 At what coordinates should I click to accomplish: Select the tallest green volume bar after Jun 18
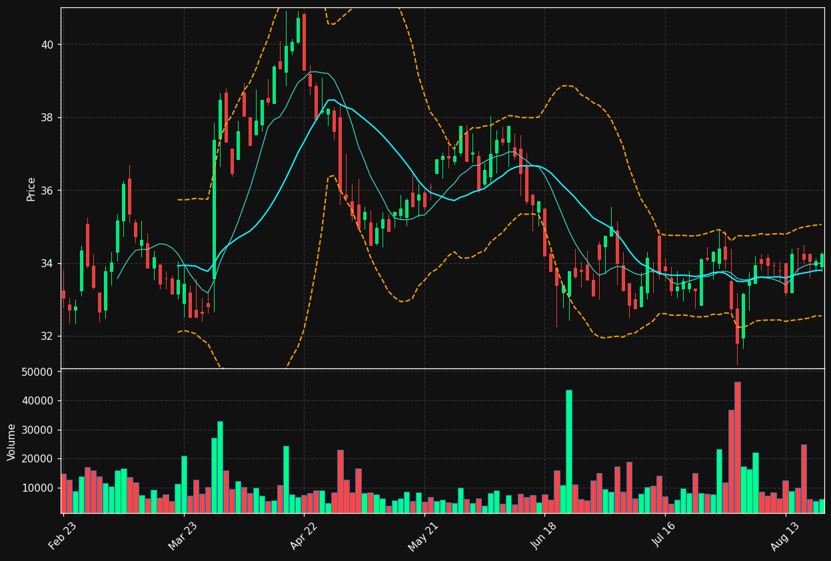(568, 451)
